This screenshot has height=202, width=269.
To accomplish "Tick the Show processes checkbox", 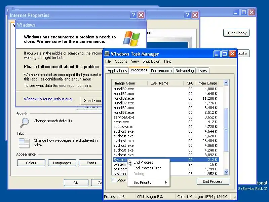I will pyautogui.click(x=114, y=180).
